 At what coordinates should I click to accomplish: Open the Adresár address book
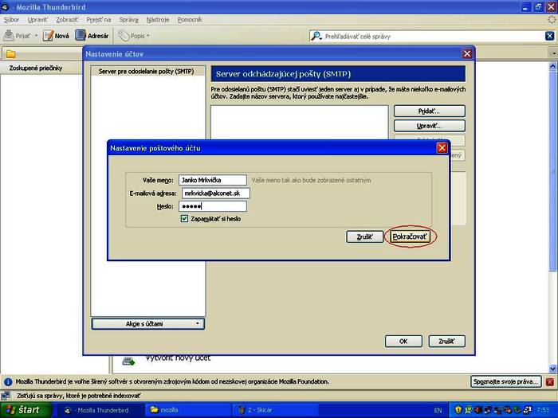92,36
